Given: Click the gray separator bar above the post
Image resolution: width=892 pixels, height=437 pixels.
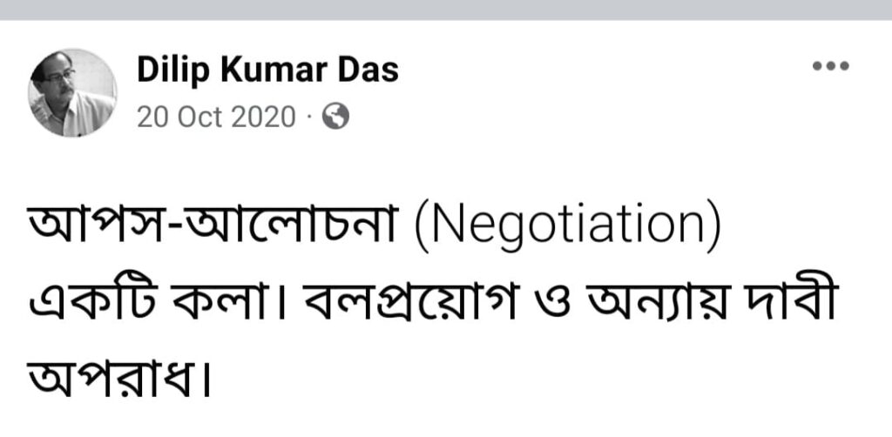Looking at the screenshot, I should click(x=446, y=10).
